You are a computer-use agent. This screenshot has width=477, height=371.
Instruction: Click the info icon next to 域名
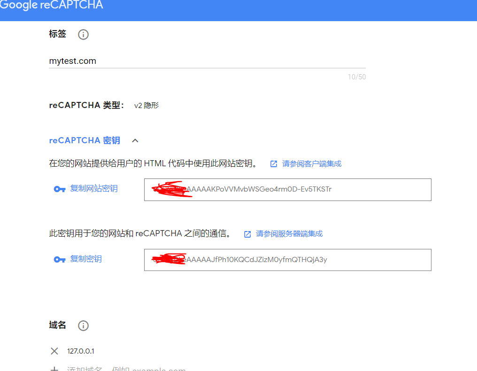click(83, 325)
